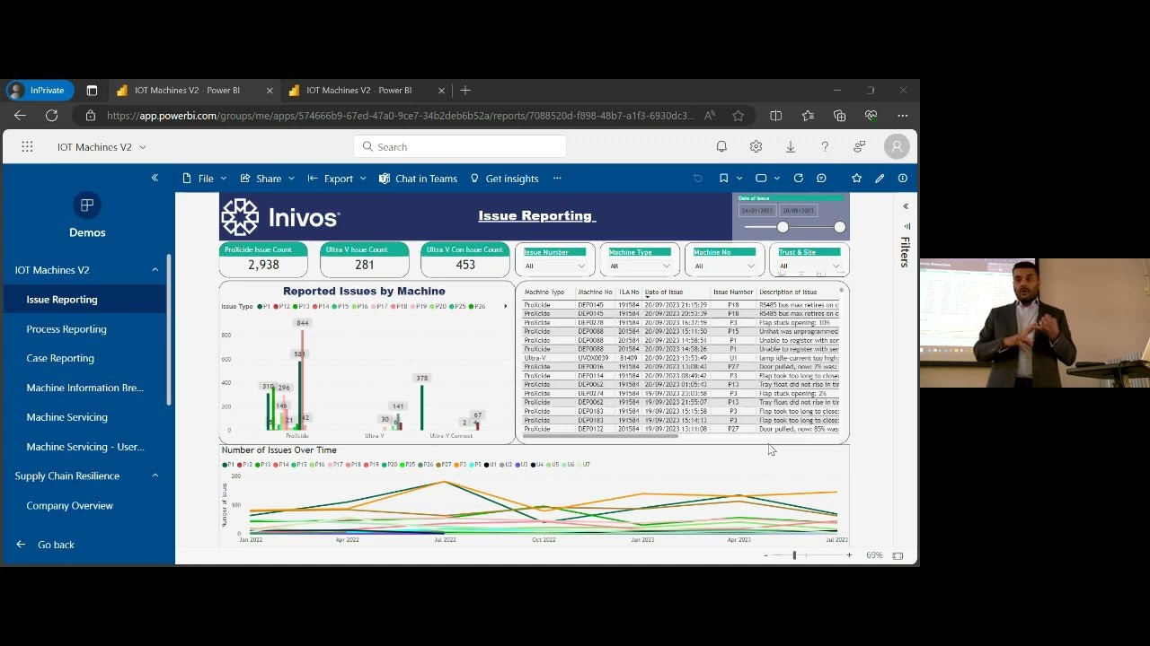Click the fit to page icon
Image resolution: width=1150 pixels, height=646 pixels.
(x=898, y=555)
